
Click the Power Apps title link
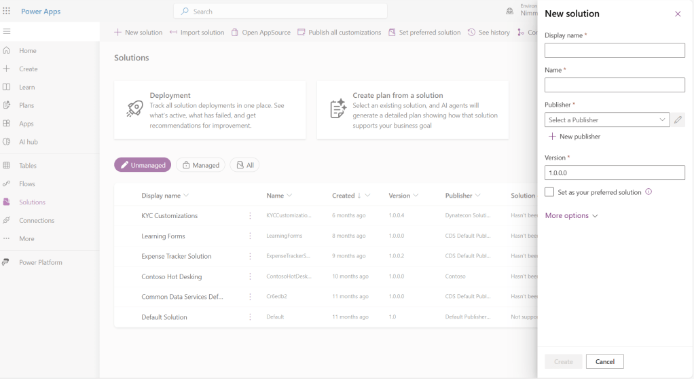(41, 12)
